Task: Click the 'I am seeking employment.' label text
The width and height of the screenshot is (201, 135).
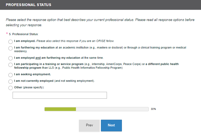Action: [32, 74]
